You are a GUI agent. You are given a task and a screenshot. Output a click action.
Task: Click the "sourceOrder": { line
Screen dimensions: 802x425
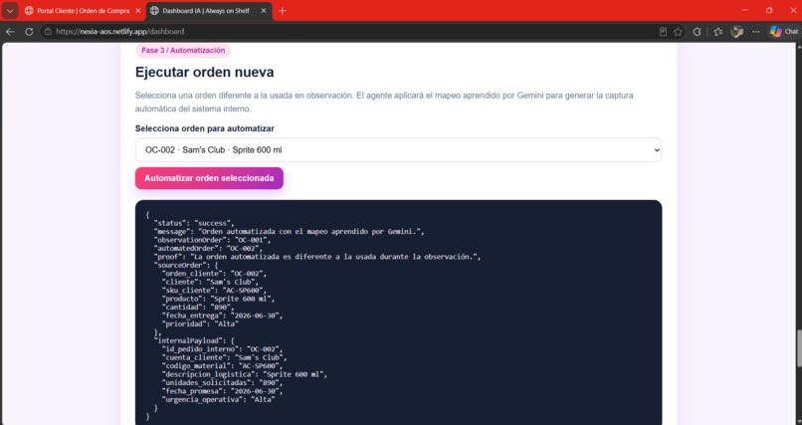pyautogui.click(x=186, y=265)
